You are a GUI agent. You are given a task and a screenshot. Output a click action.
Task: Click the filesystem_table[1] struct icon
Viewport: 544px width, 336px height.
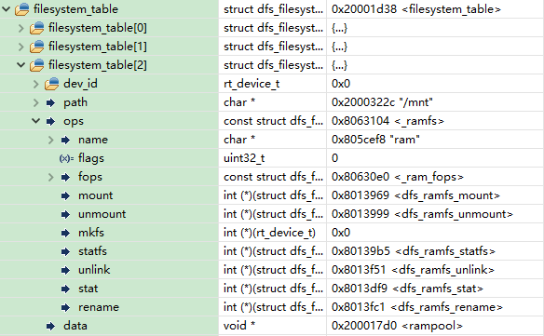point(36,47)
